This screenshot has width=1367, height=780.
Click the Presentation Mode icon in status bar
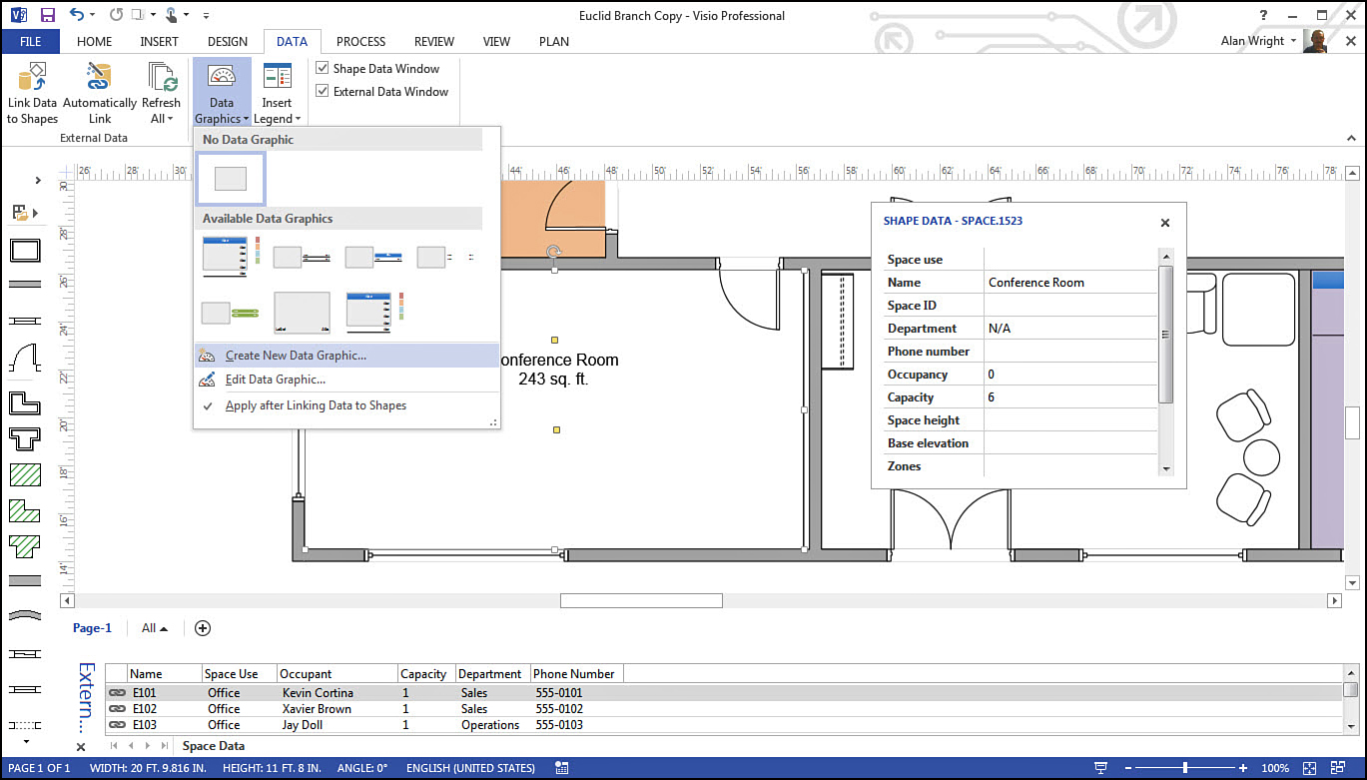pyautogui.click(x=1101, y=768)
